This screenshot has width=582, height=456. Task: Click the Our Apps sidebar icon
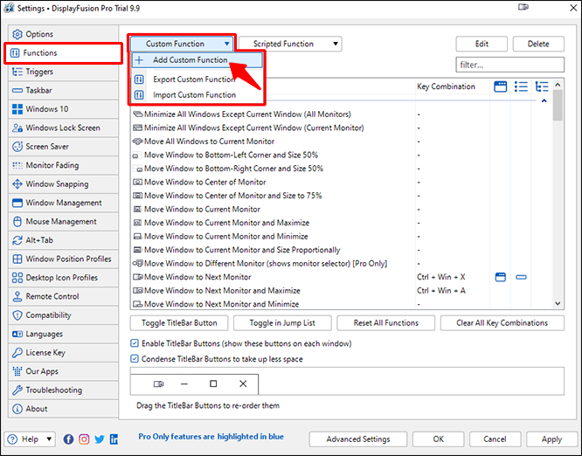(17, 371)
